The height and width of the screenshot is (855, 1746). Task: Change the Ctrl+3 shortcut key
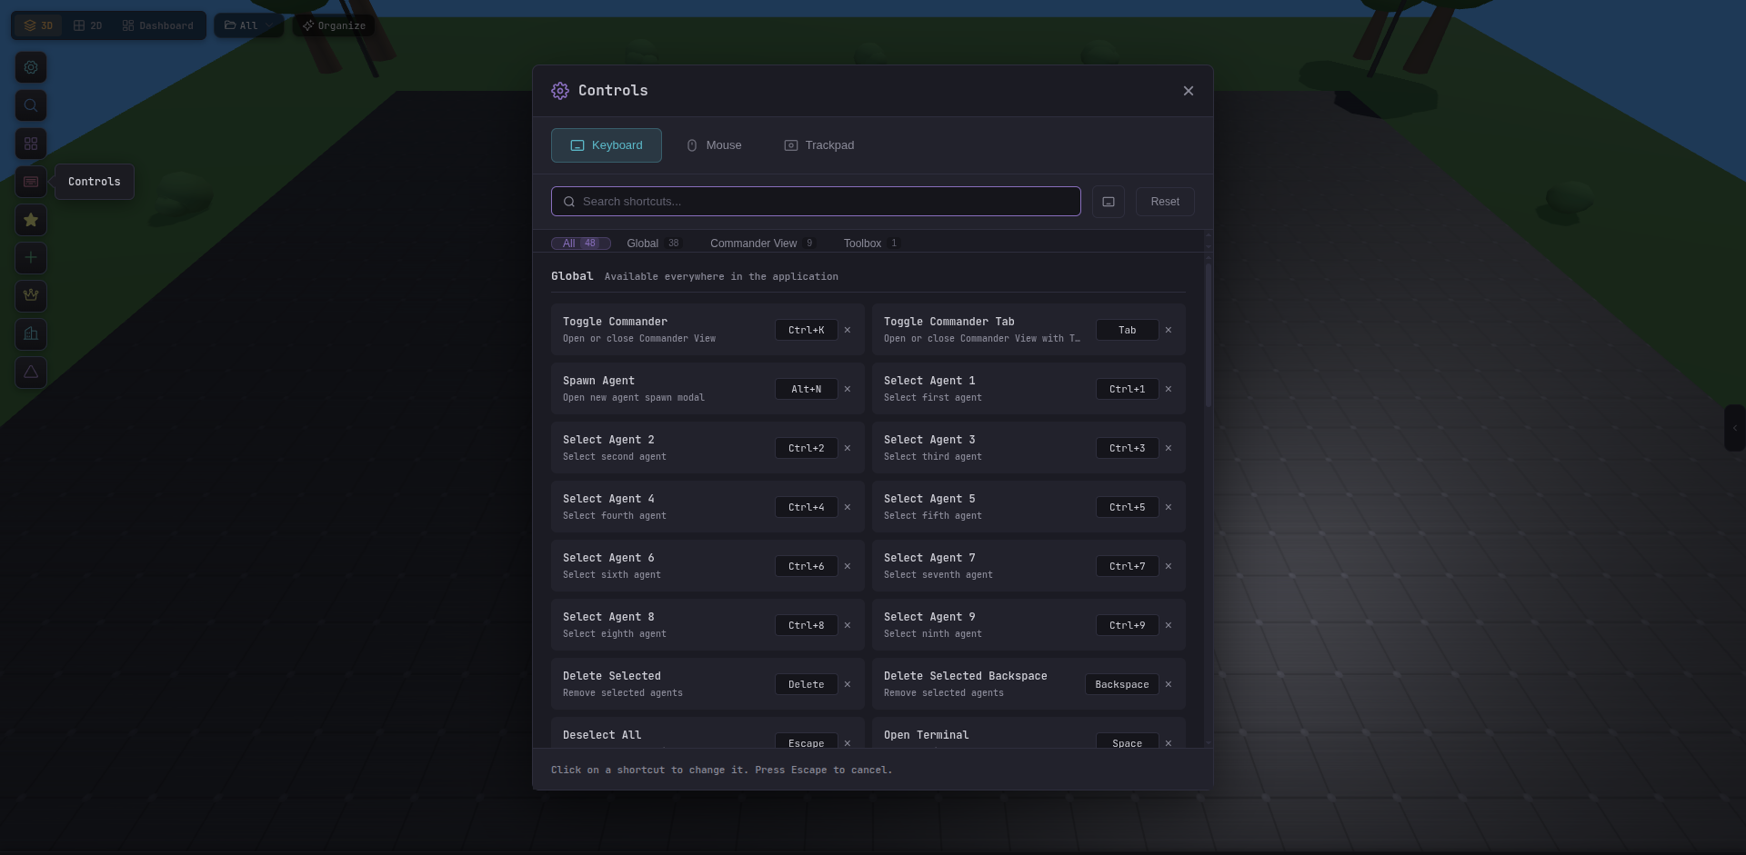1128,448
